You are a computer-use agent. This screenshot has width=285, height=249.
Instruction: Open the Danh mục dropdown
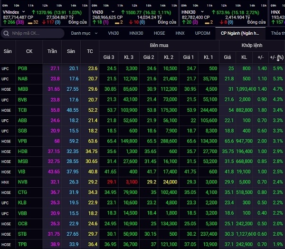click(84, 33)
